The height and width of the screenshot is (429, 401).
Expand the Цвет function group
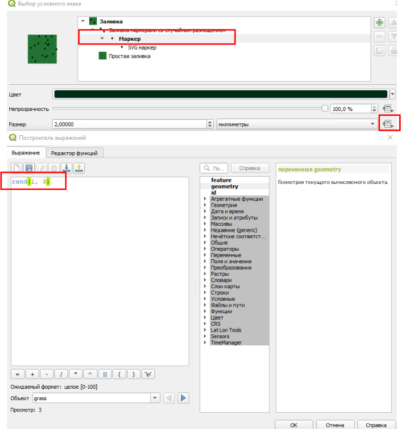(205, 318)
